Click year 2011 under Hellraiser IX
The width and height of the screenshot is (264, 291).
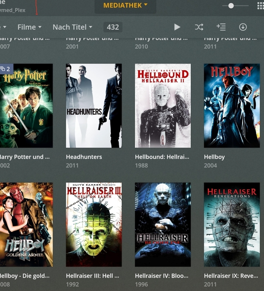210,284
